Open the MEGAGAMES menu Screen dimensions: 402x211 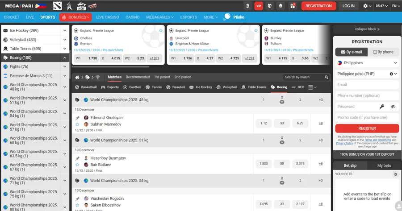160,17
